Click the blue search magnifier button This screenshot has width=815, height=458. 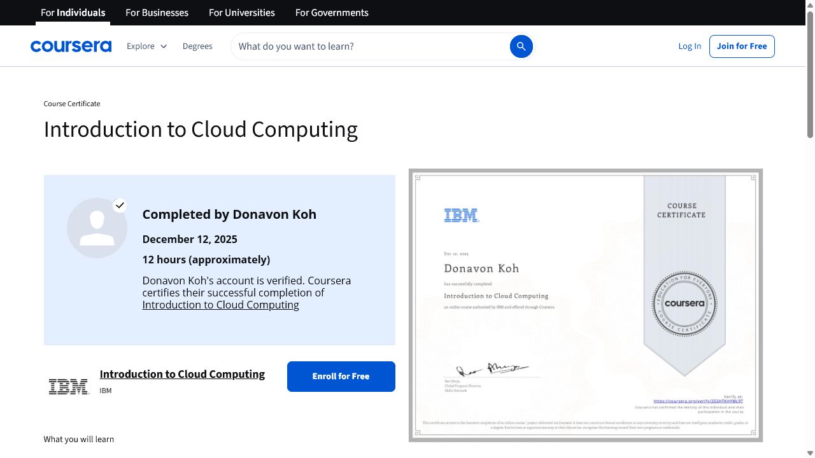pyautogui.click(x=521, y=46)
